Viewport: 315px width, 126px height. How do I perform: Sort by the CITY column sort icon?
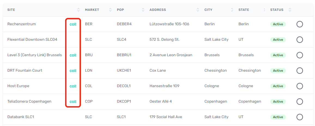pos(232,10)
